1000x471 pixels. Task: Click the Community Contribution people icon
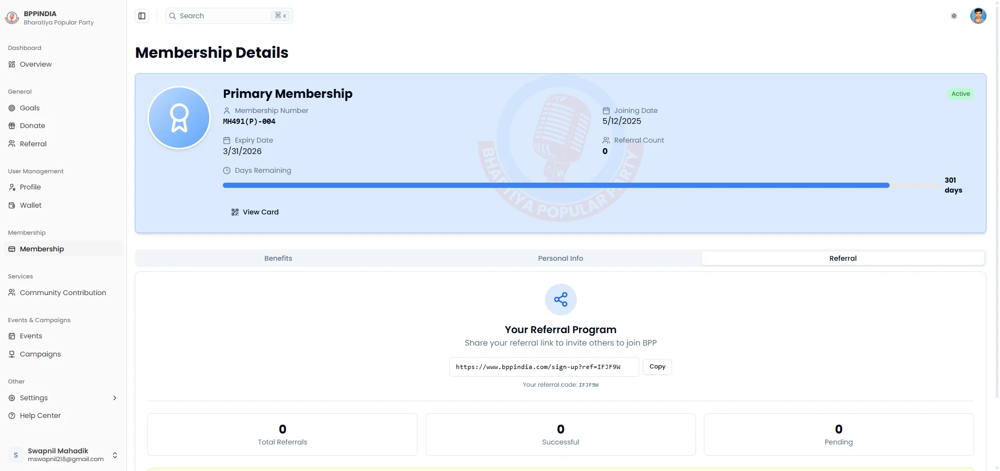pyautogui.click(x=12, y=292)
